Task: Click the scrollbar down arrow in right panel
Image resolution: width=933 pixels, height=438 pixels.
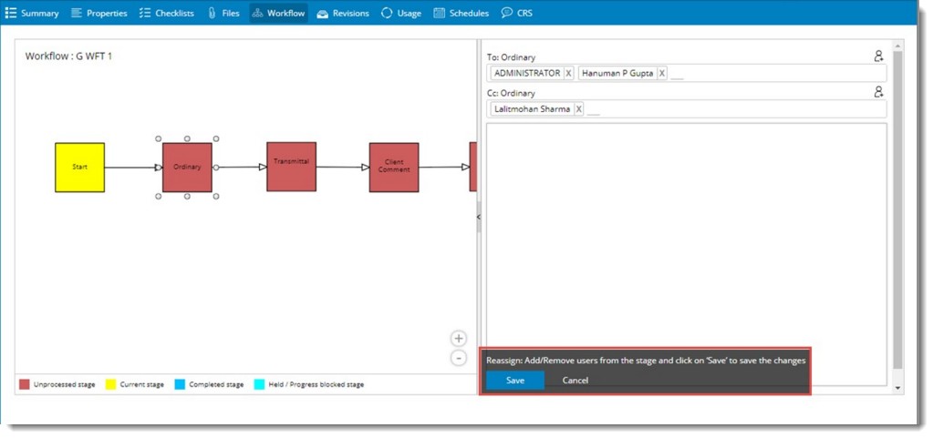Action: pyautogui.click(x=900, y=388)
